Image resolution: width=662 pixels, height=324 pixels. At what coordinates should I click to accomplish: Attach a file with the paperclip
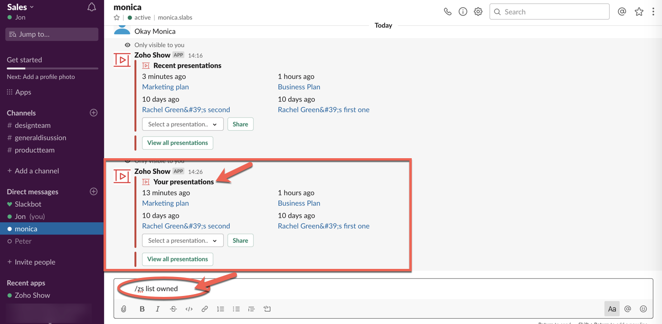(124, 309)
